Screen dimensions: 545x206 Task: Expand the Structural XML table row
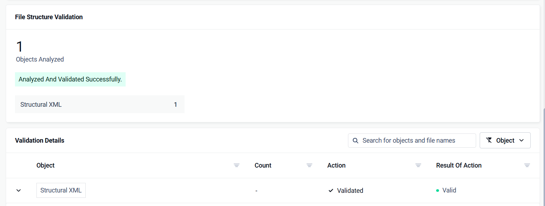click(19, 191)
